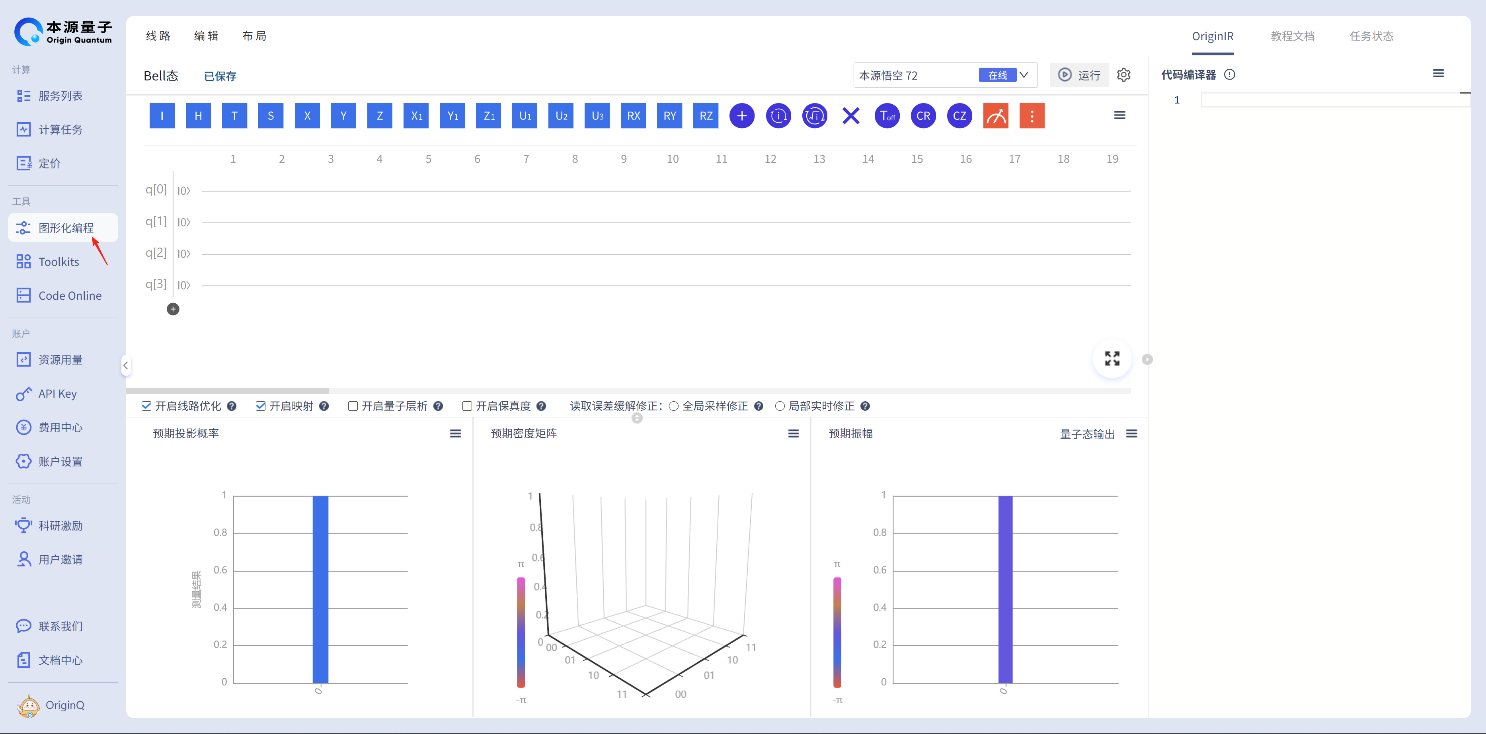1486x734 pixels.
Task: Open 预期投影概率 chart options menu
Action: (x=455, y=434)
